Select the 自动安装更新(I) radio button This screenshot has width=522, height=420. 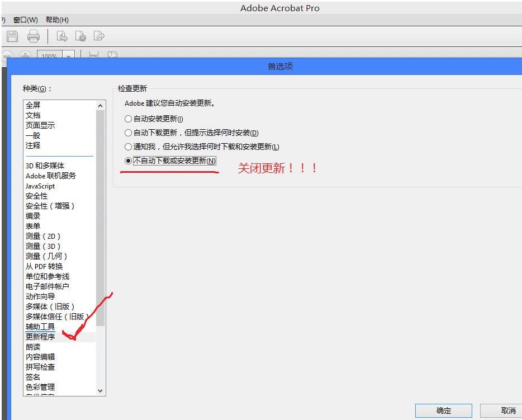(x=128, y=119)
